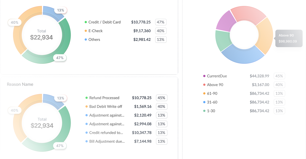
Task: Click the 61-90 legend label
Action: click(212, 93)
